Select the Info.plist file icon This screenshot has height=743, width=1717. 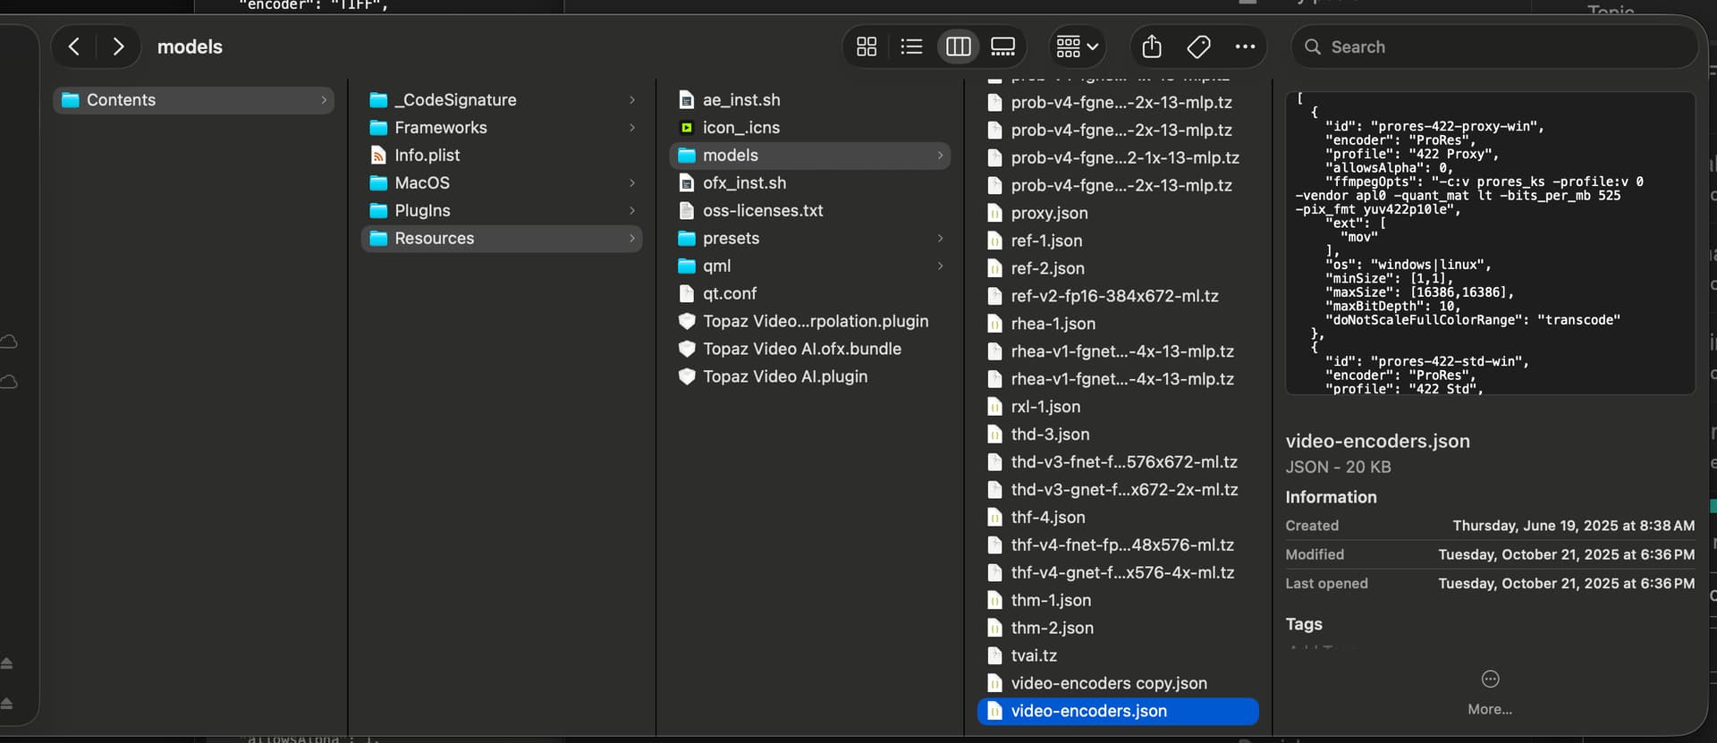click(378, 156)
